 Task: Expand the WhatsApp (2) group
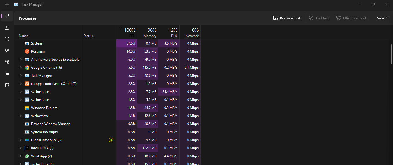click(20, 156)
